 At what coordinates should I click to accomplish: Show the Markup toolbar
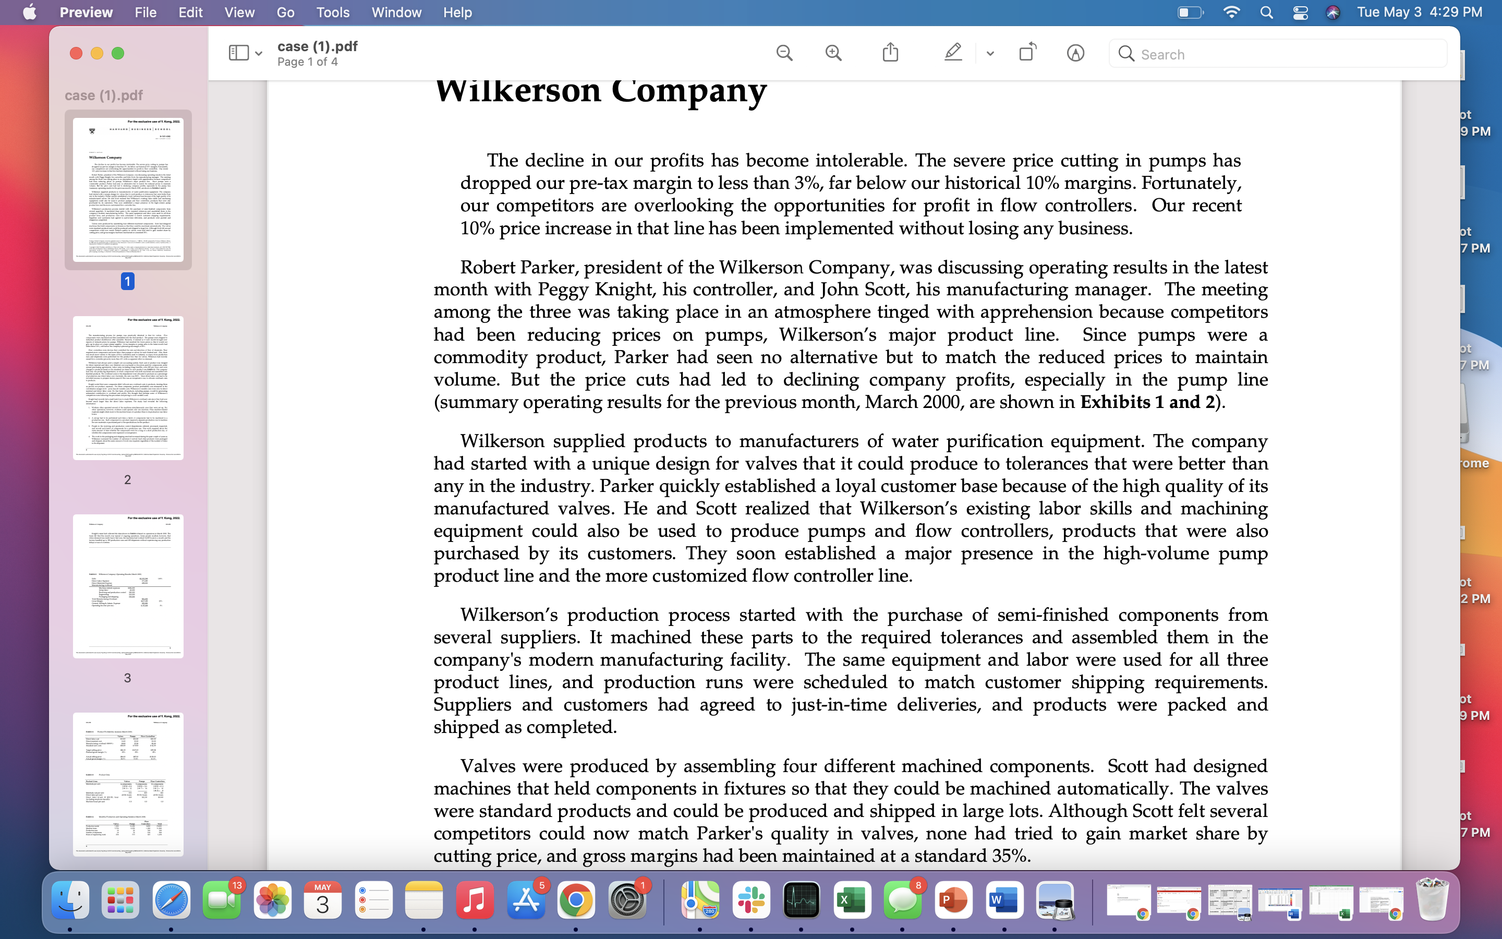pyautogui.click(x=1075, y=53)
